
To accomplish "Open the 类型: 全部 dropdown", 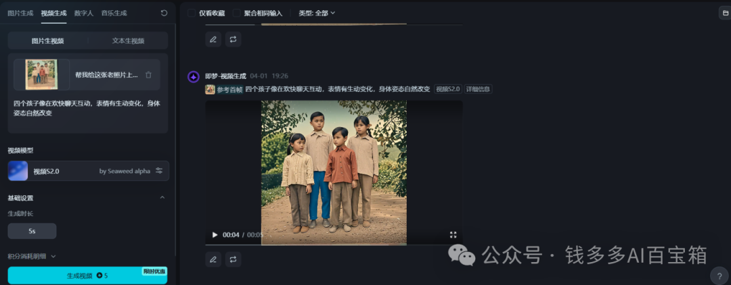I will (317, 13).
